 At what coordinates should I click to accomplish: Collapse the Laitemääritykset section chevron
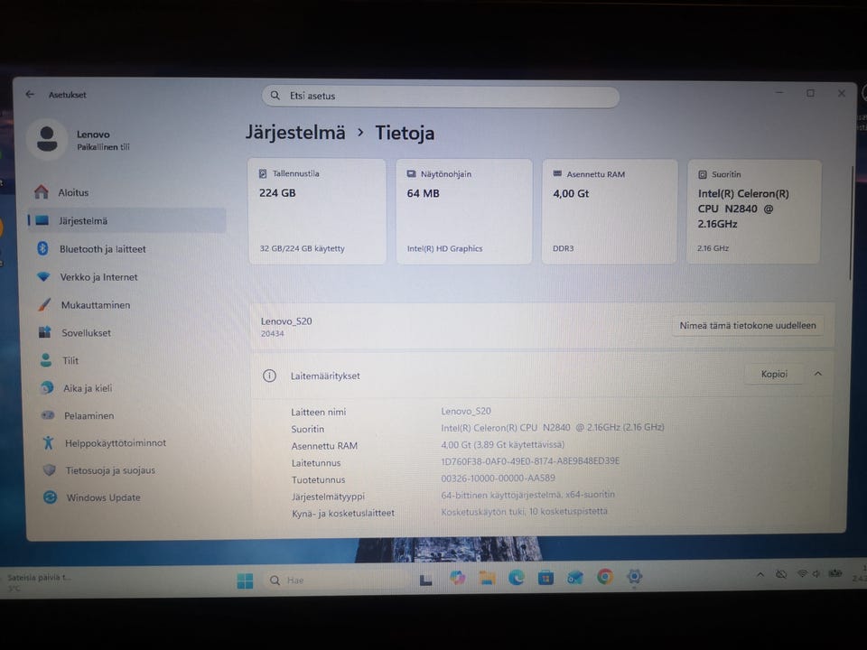[818, 374]
